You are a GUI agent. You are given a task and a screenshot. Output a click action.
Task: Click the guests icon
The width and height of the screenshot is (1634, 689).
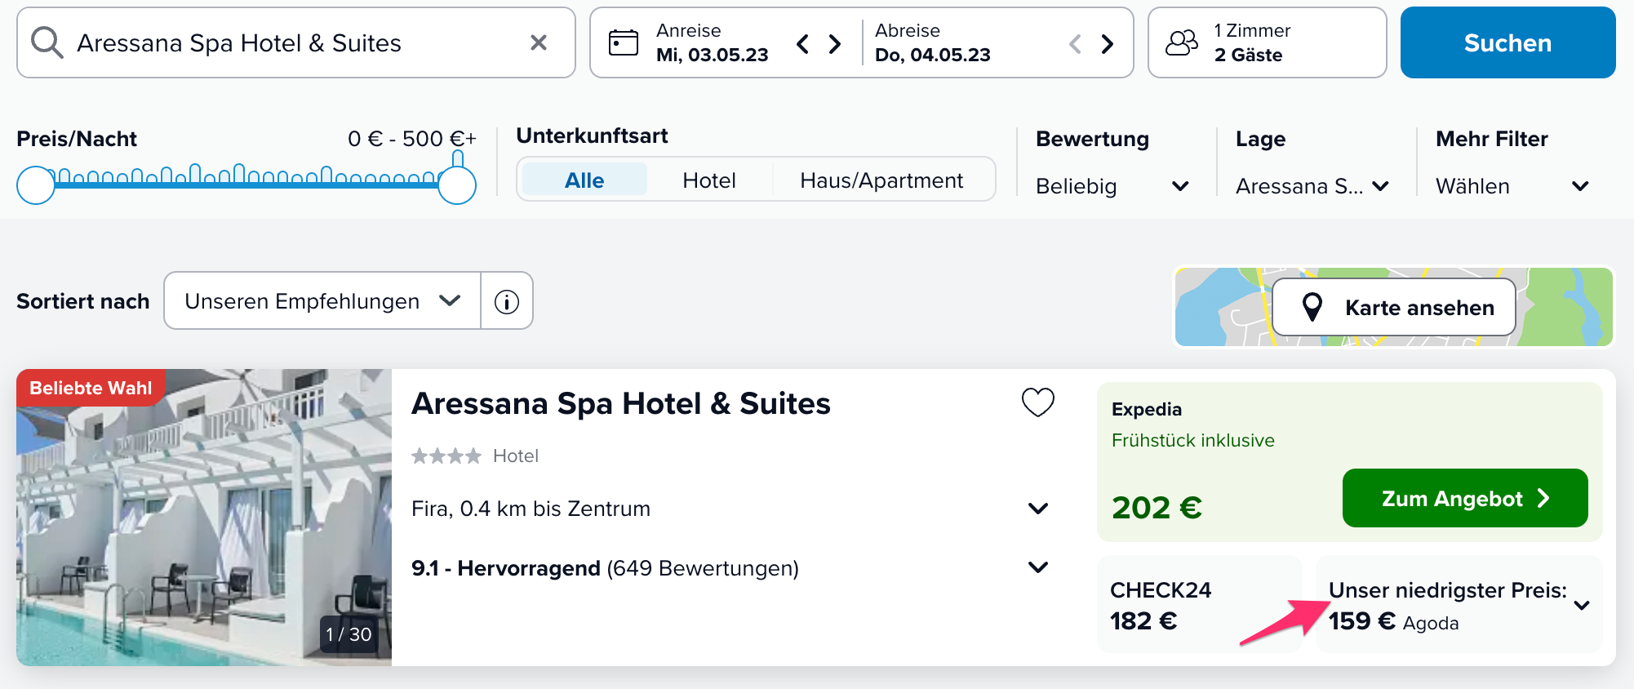click(1181, 42)
